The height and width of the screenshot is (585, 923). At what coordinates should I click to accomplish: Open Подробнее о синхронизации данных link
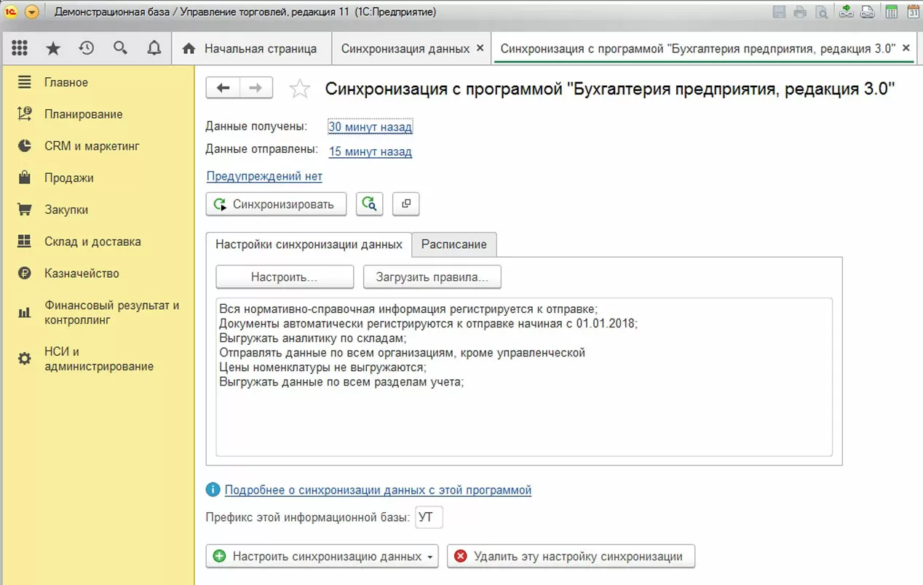(x=378, y=490)
